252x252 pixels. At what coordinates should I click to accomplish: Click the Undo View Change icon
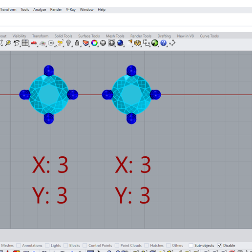17,43
